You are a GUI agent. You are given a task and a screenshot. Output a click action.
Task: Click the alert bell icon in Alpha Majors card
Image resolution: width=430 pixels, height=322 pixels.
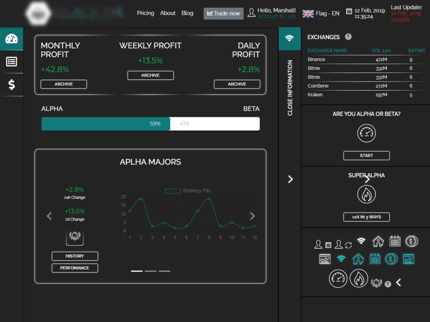click(74, 237)
